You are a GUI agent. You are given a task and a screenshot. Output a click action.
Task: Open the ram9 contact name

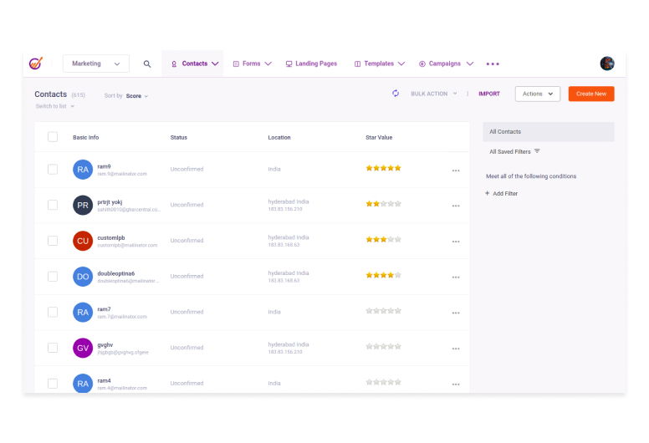(104, 166)
